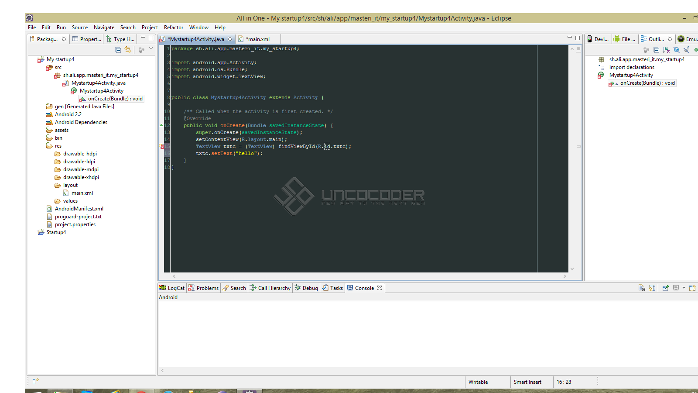Switch to the Type Hierarchy tab
Image resolution: width=698 pixels, height=393 pixels.
[x=121, y=39]
